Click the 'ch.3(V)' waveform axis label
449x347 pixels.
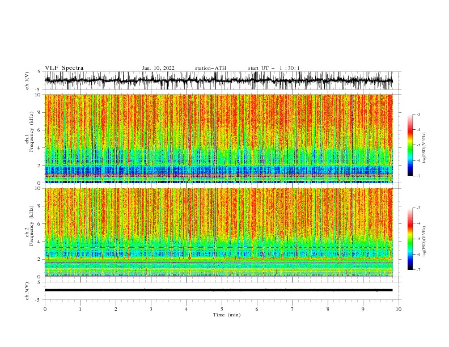(27, 291)
